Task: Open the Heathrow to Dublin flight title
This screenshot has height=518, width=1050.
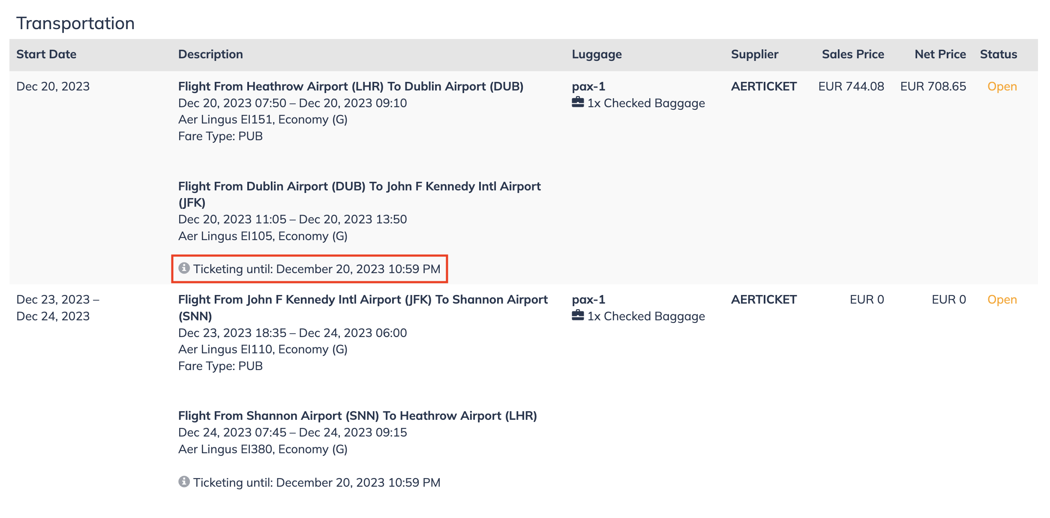Action: click(351, 87)
